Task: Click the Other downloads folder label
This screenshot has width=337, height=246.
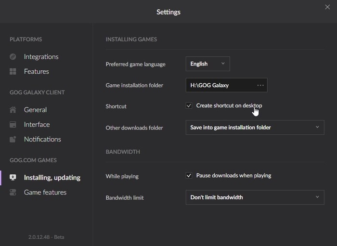Action: click(x=134, y=128)
